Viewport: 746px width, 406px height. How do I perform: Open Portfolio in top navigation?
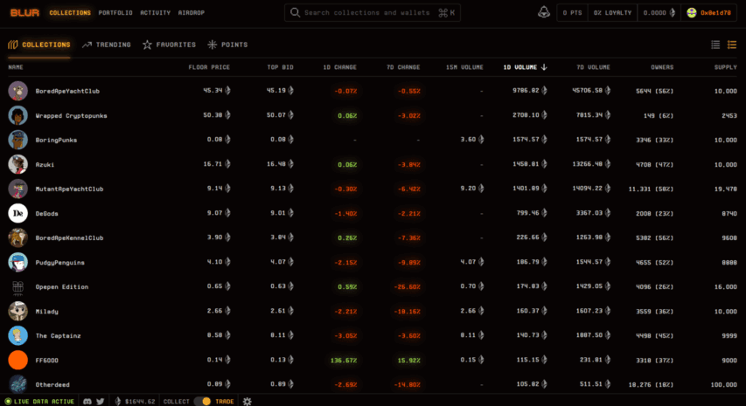point(115,13)
